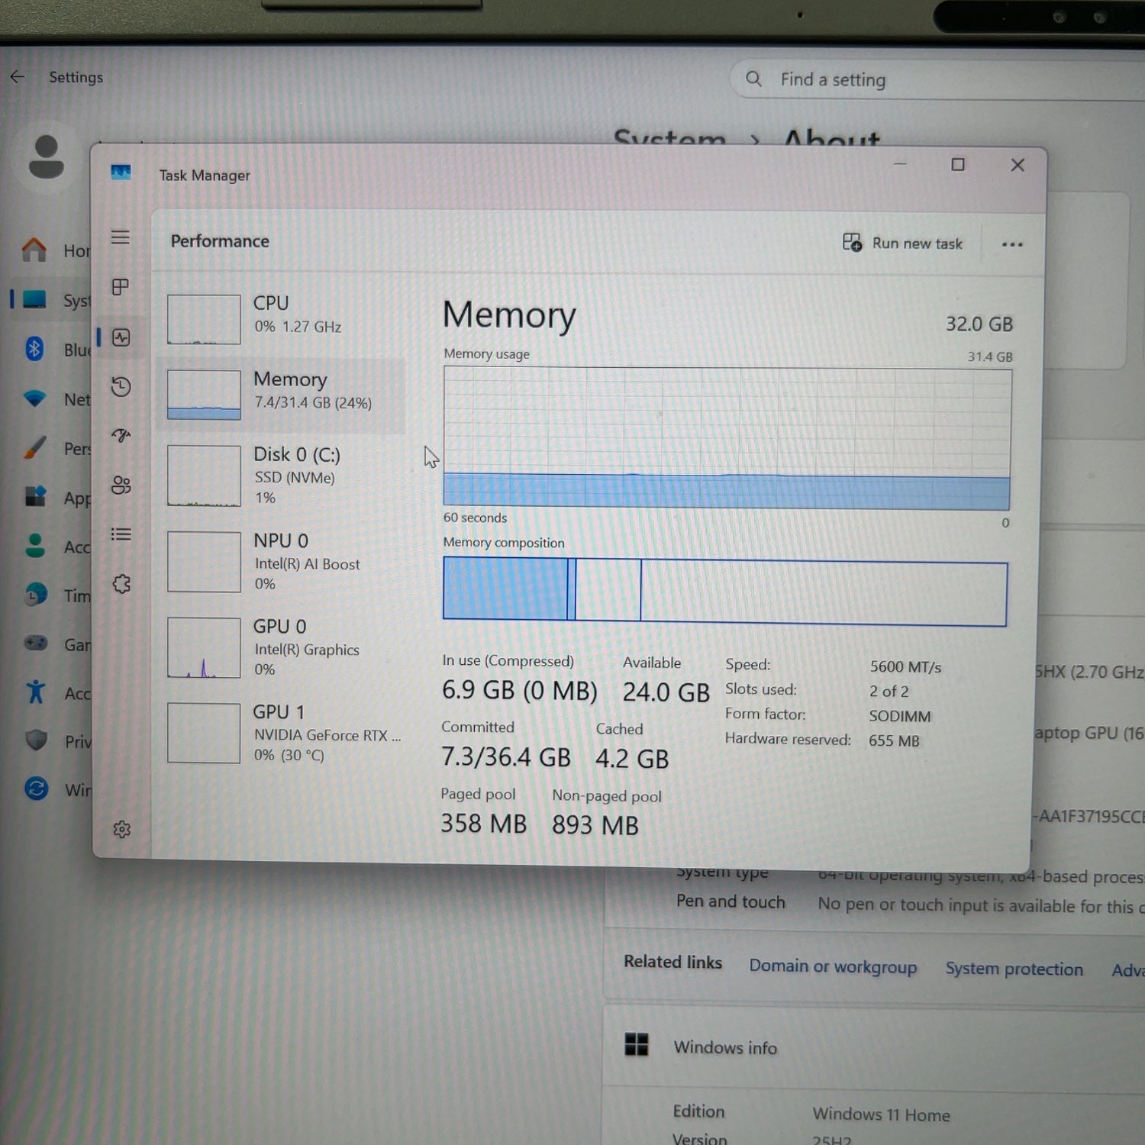1145x1145 pixels.
Task: Open Details list icon in Task Manager
Action: (121, 534)
